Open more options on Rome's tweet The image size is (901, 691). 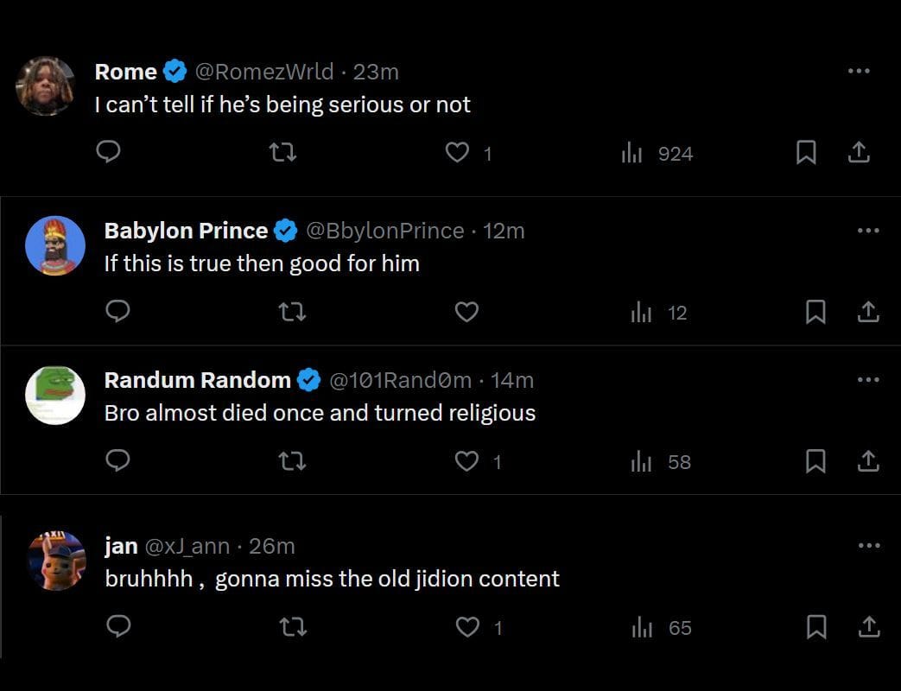pos(858,71)
